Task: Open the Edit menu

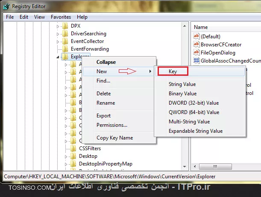Action: pos(24,17)
